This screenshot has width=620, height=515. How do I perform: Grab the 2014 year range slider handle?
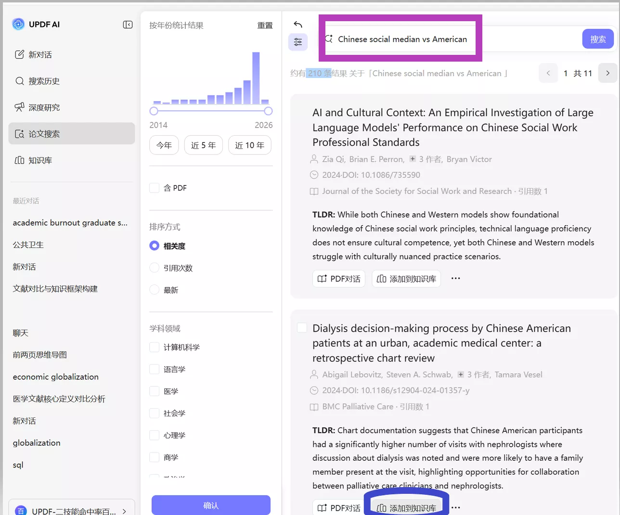click(x=154, y=111)
